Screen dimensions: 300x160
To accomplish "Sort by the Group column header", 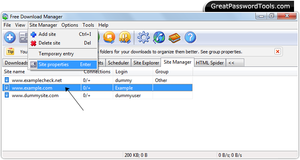I will pyautogui.click(x=173, y=72).
